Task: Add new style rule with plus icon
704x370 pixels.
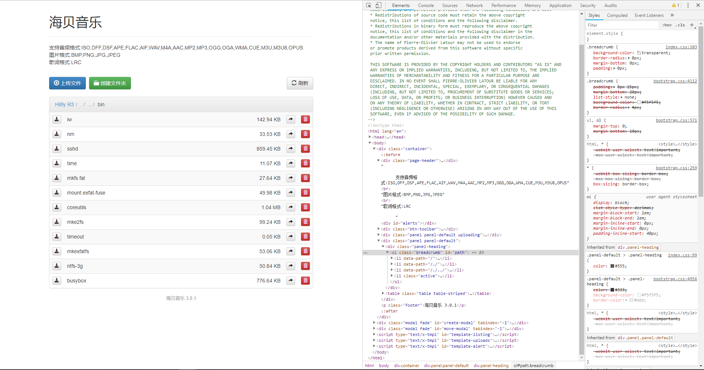Action: (692, 25)
